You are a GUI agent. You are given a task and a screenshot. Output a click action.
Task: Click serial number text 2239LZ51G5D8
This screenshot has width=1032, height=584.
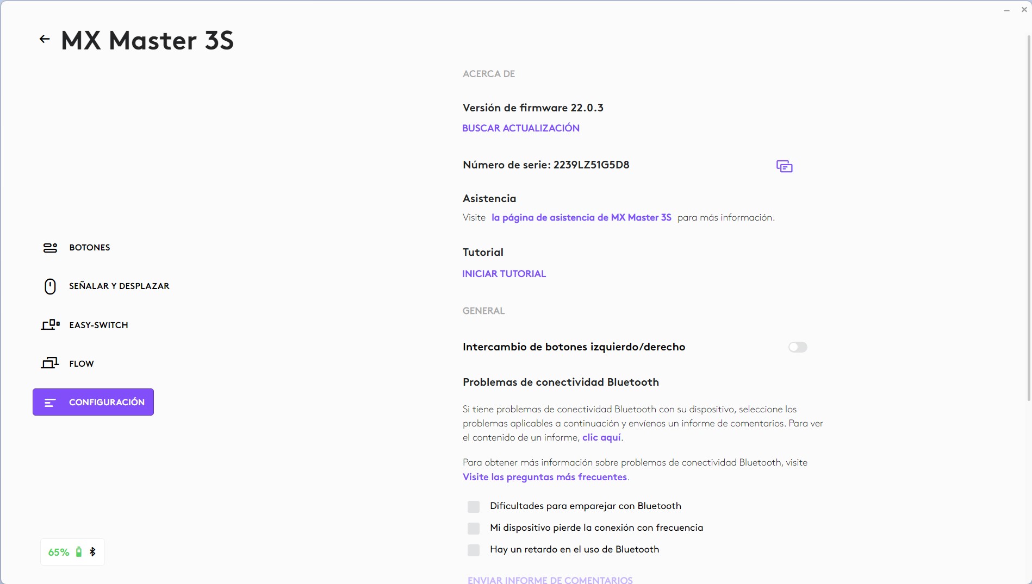click(x=591, y=165)
